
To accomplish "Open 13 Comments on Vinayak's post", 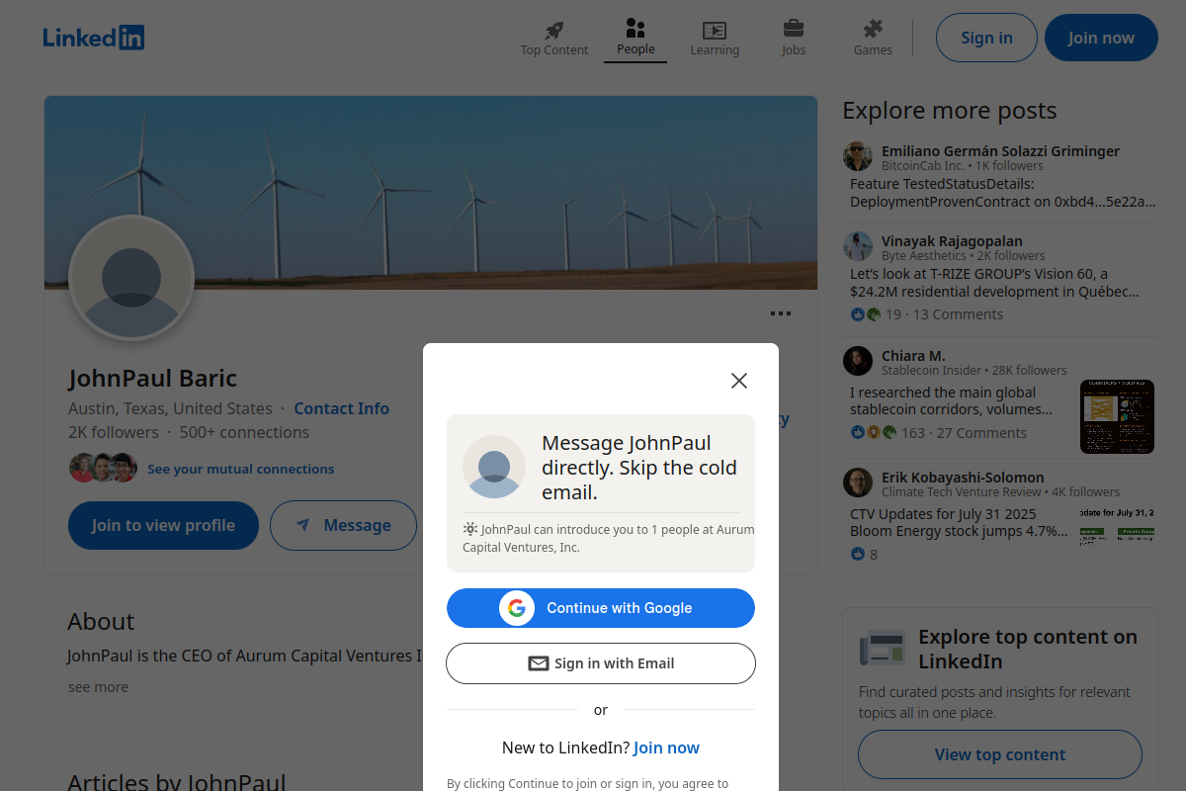I will 958,314.
